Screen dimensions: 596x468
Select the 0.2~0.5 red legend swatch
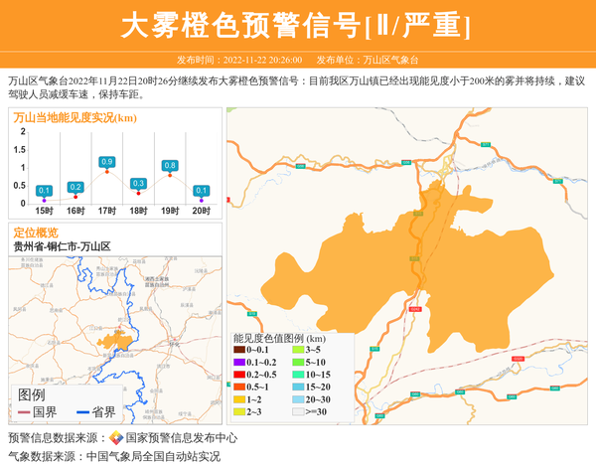pos(239,375)
